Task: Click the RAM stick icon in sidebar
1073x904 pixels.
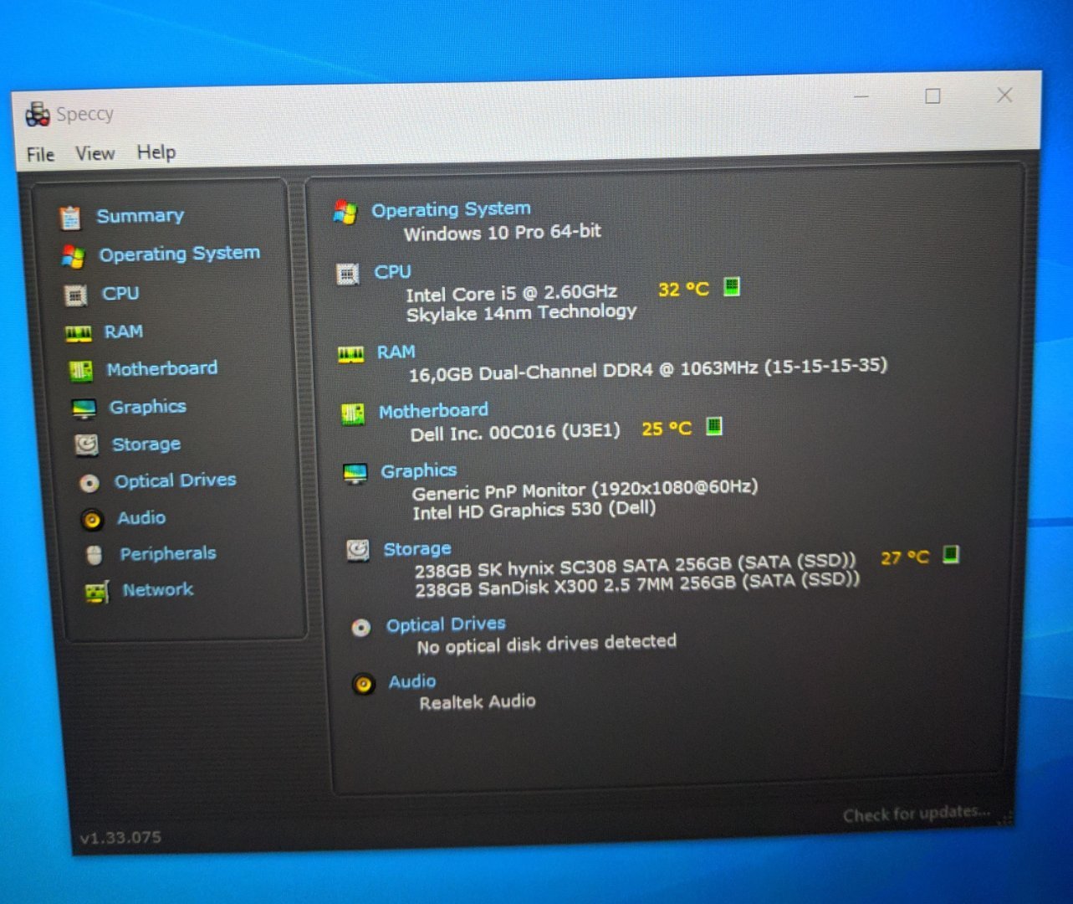Action: click(x=79, y=333)
